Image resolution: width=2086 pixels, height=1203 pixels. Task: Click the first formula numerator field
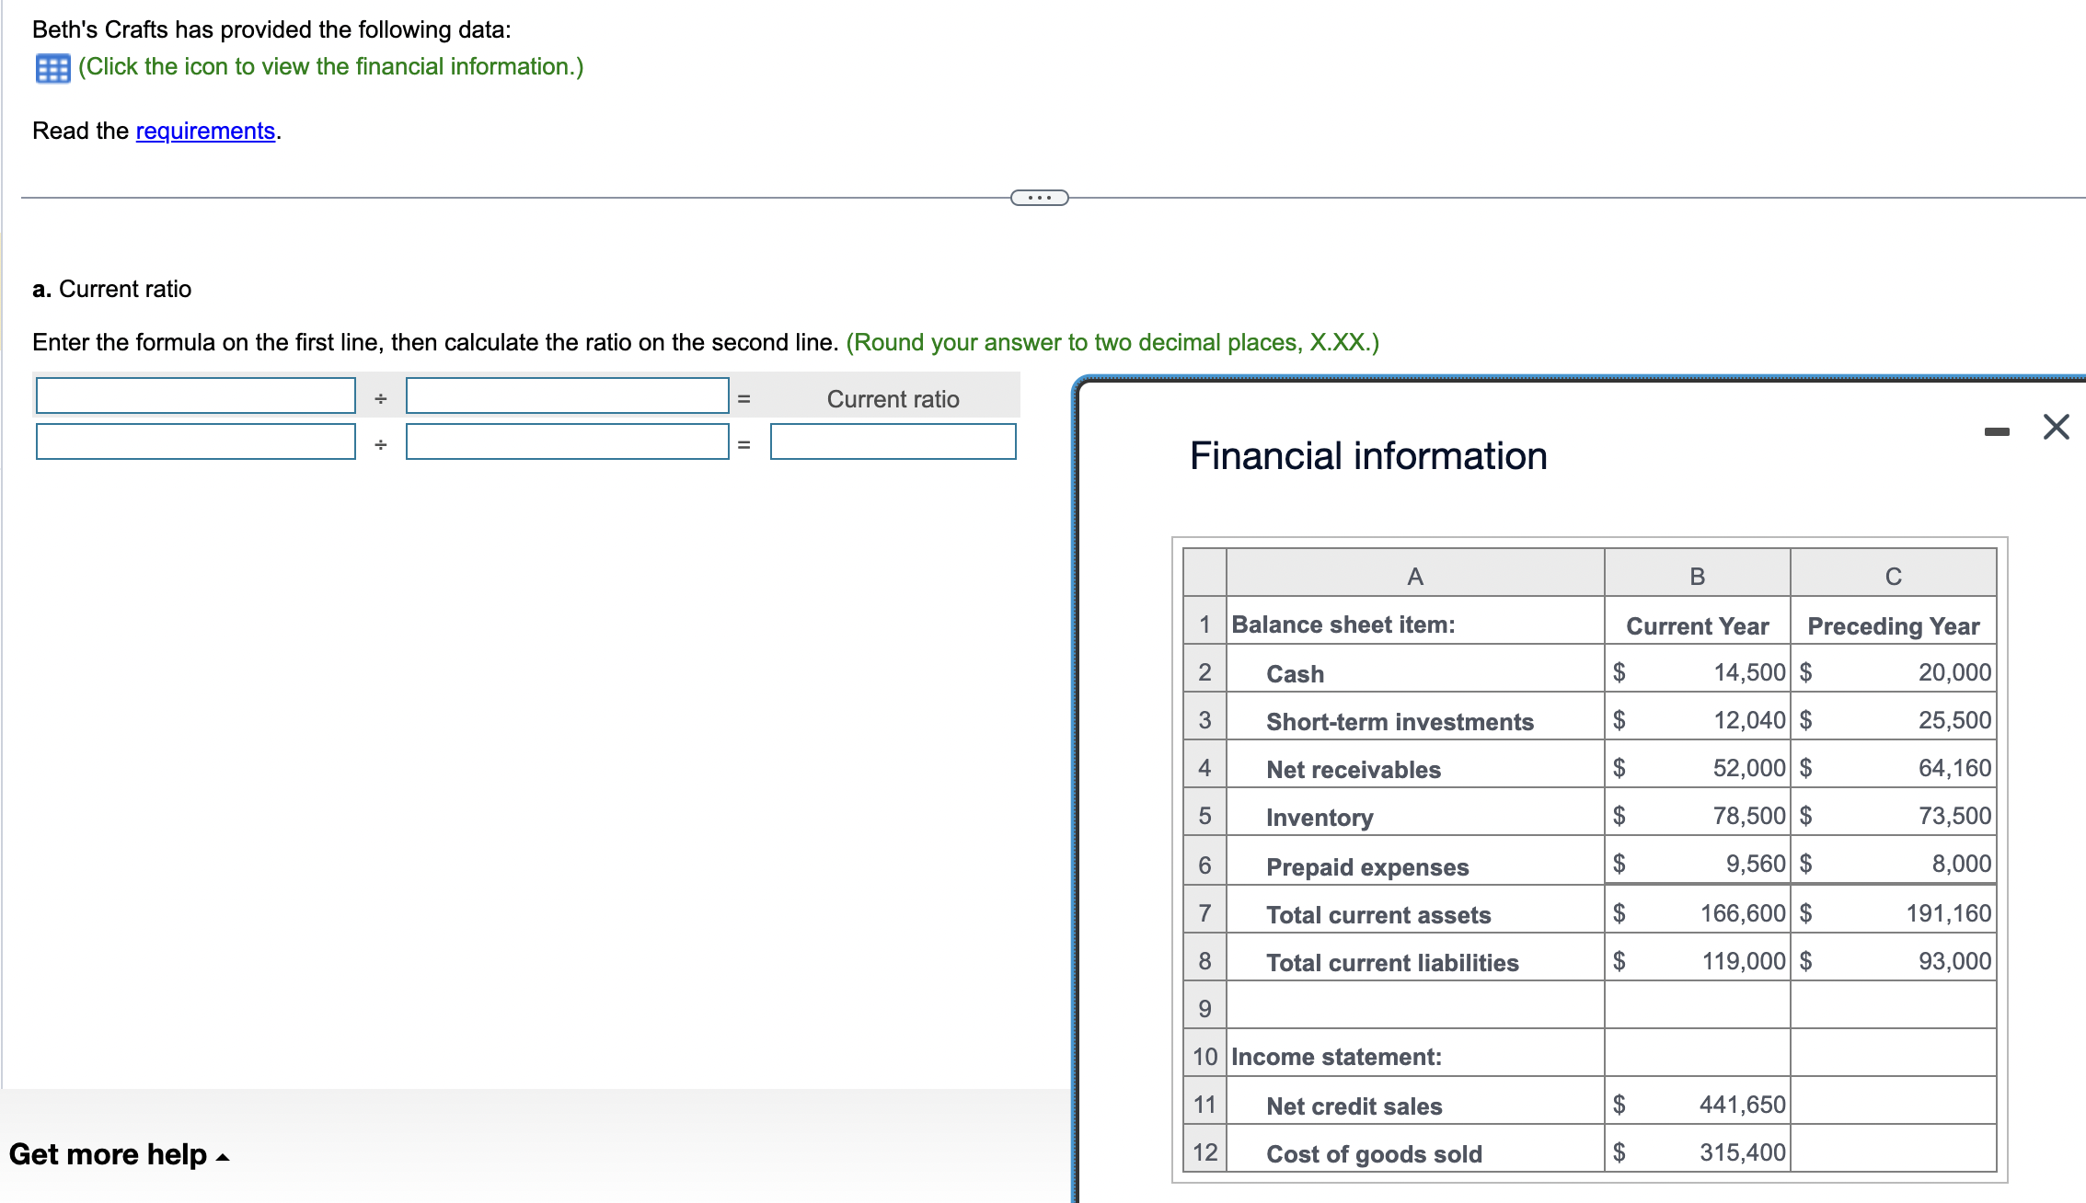point(196,395)
